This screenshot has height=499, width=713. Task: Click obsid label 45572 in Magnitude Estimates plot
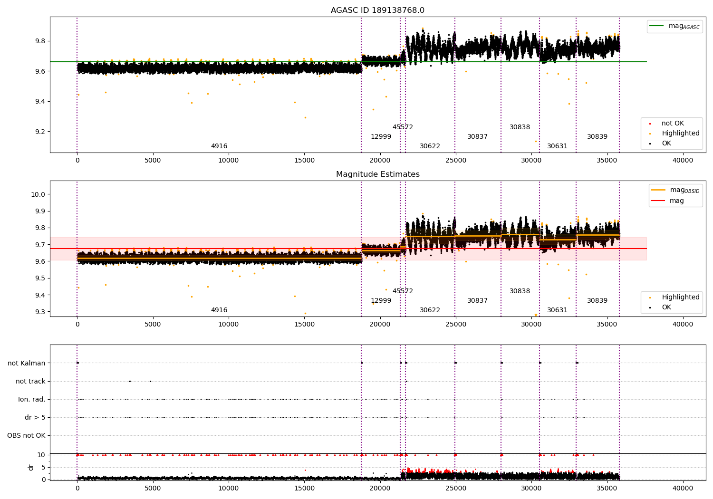(x=403, y=291)
